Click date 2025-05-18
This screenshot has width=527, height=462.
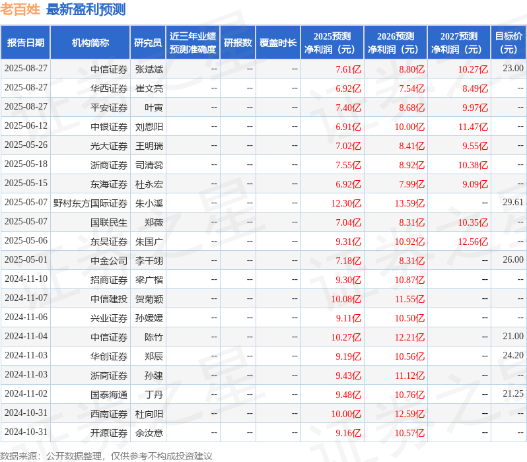click(26, 164)
